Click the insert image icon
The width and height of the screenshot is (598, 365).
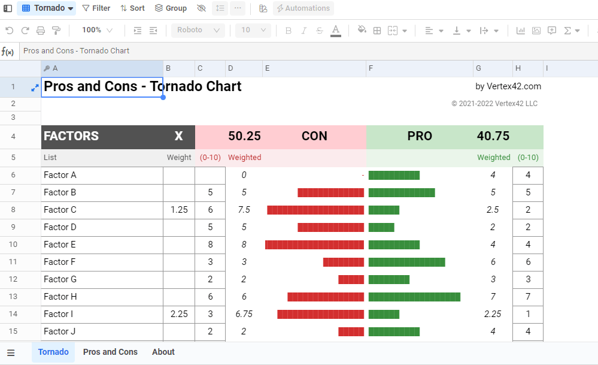(x=536, y=31)
